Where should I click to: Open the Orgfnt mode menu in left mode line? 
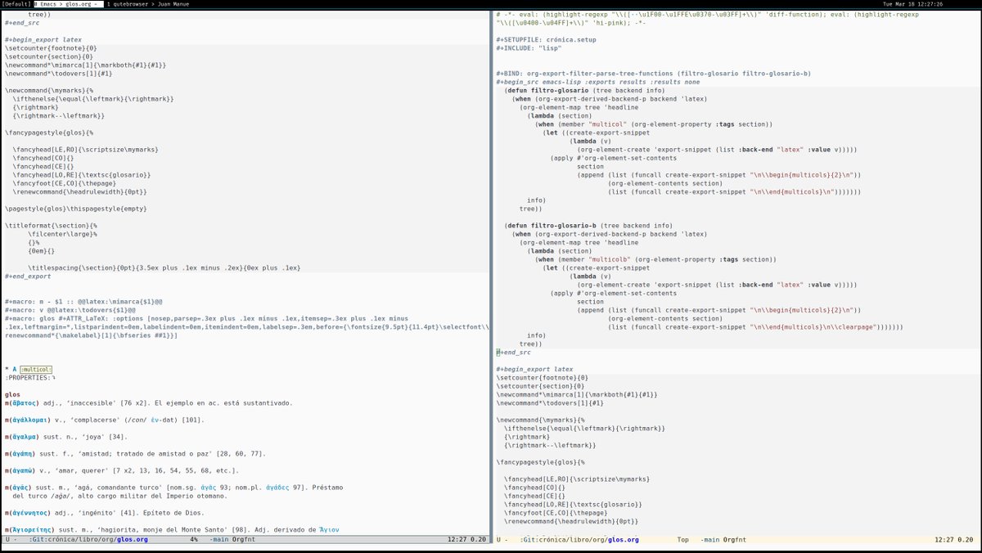click(x=245, y=540)
